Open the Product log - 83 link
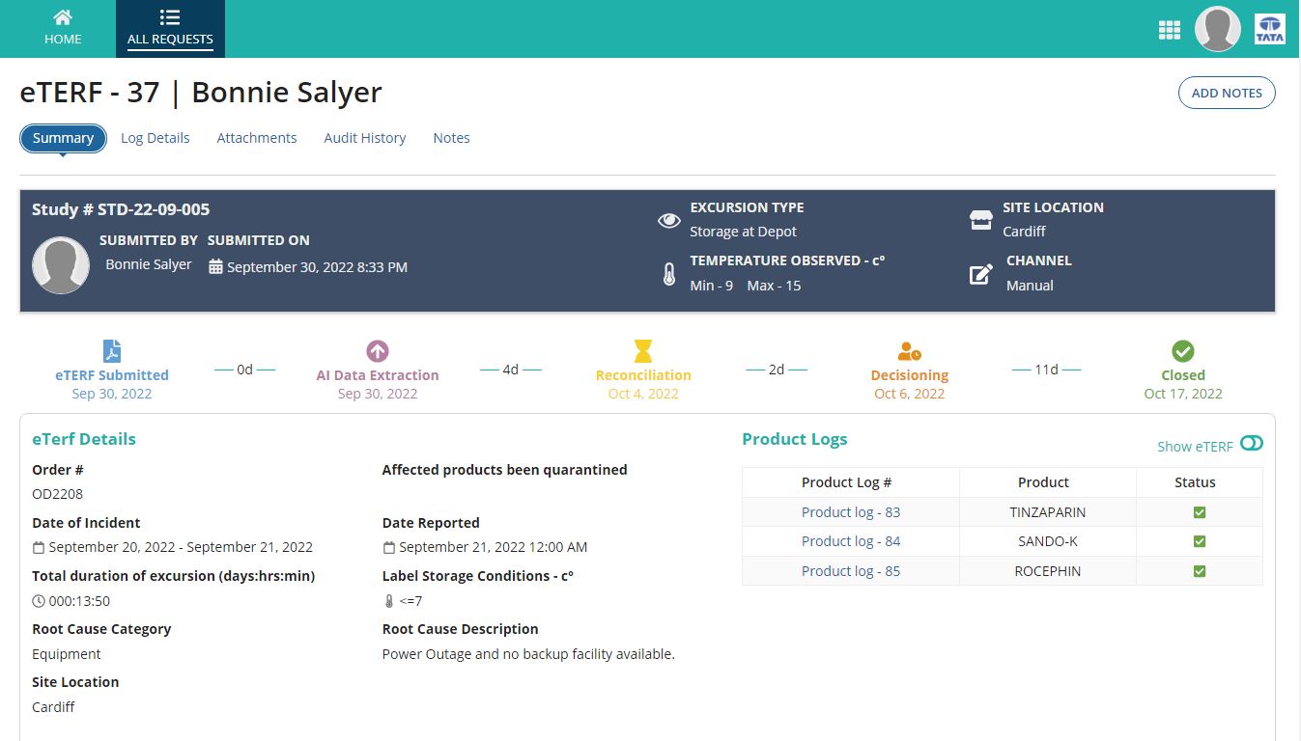 pos(850,512)
